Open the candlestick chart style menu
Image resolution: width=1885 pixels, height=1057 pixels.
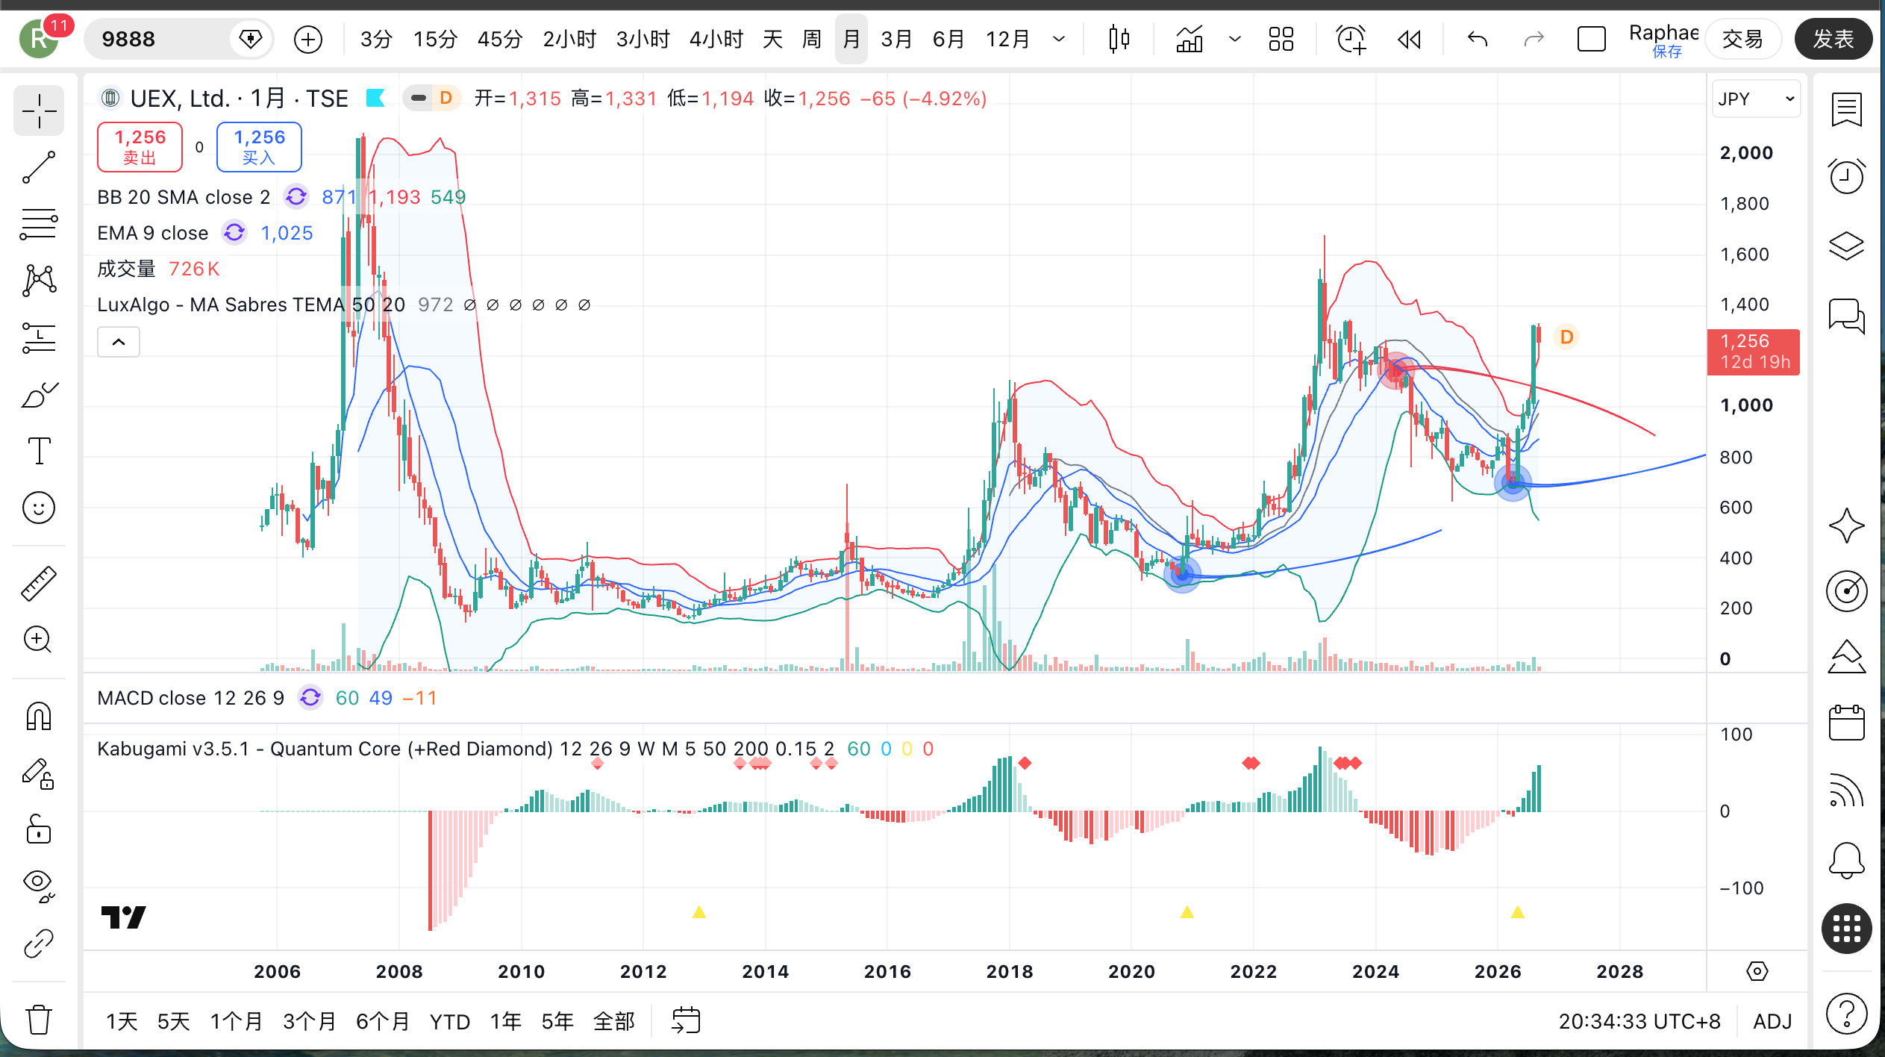click(1119, 39)
